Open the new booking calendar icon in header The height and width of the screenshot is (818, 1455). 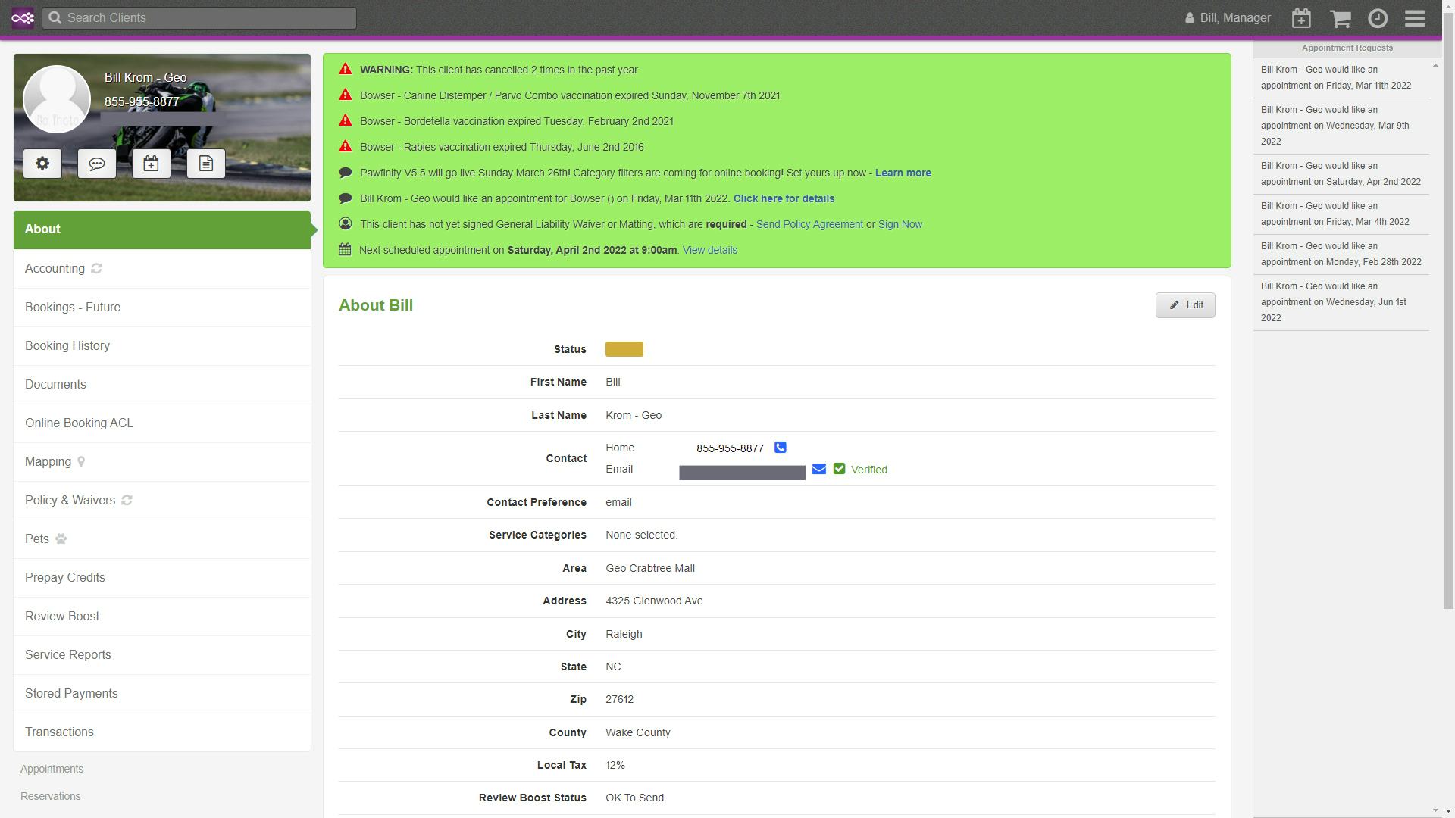1301,18
